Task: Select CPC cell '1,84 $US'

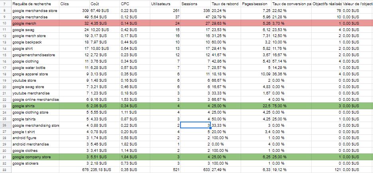Action: click(135, 157)
